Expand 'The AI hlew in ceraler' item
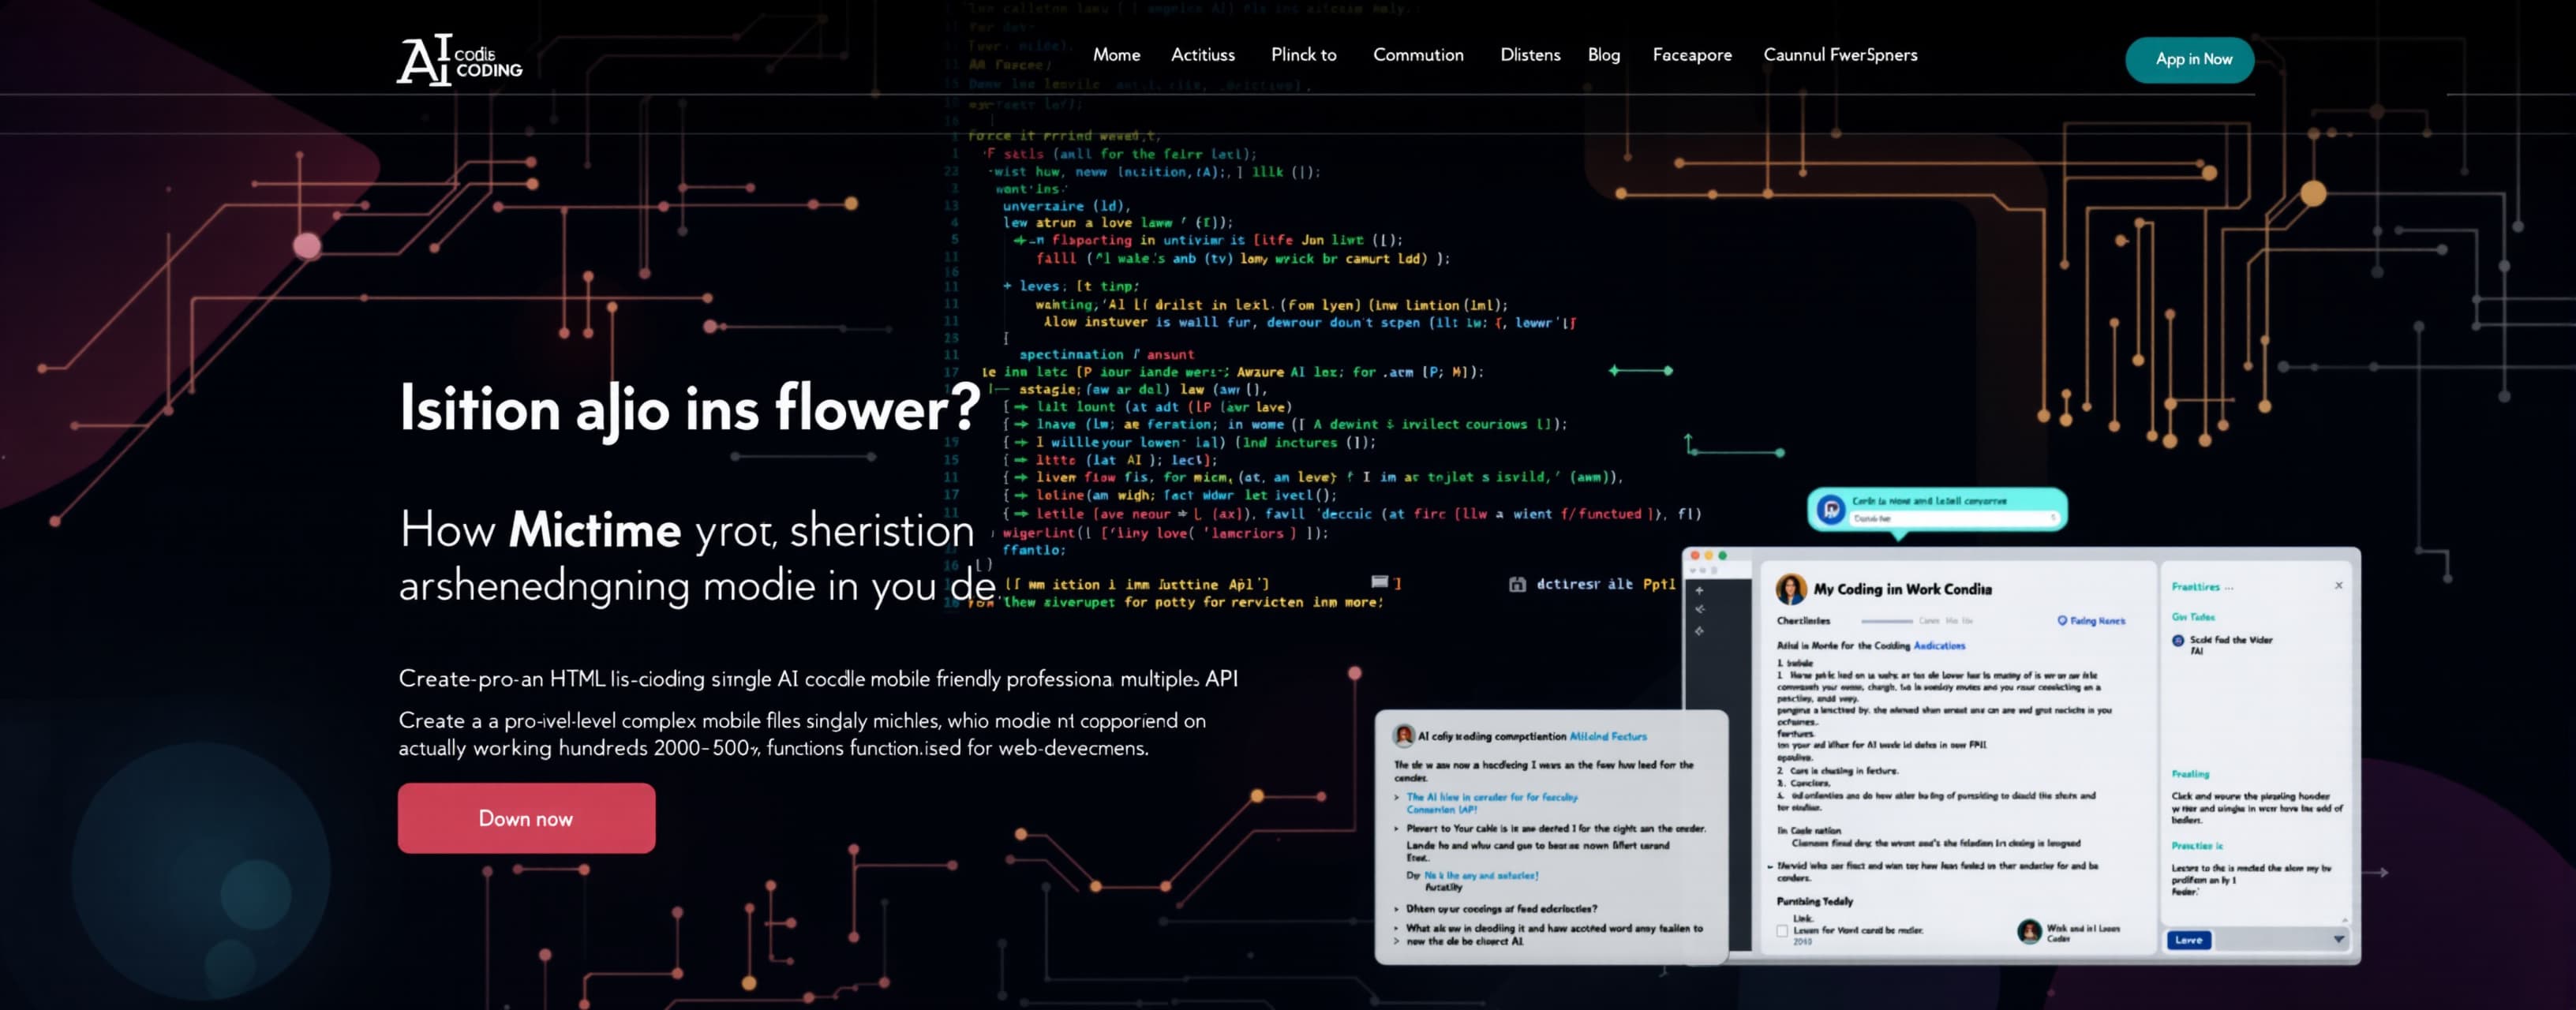Screen dimensions: 2576x1010 1396,798
